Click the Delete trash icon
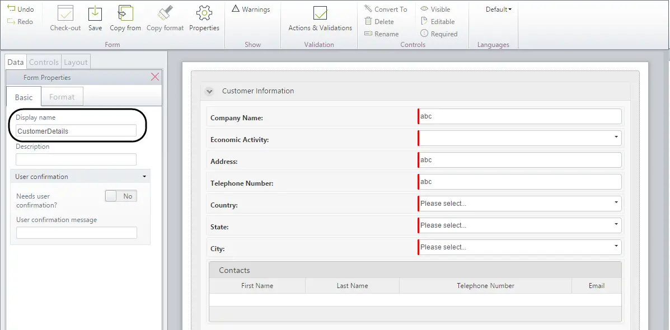The image size is (670, 330). [x=368, y=21]
